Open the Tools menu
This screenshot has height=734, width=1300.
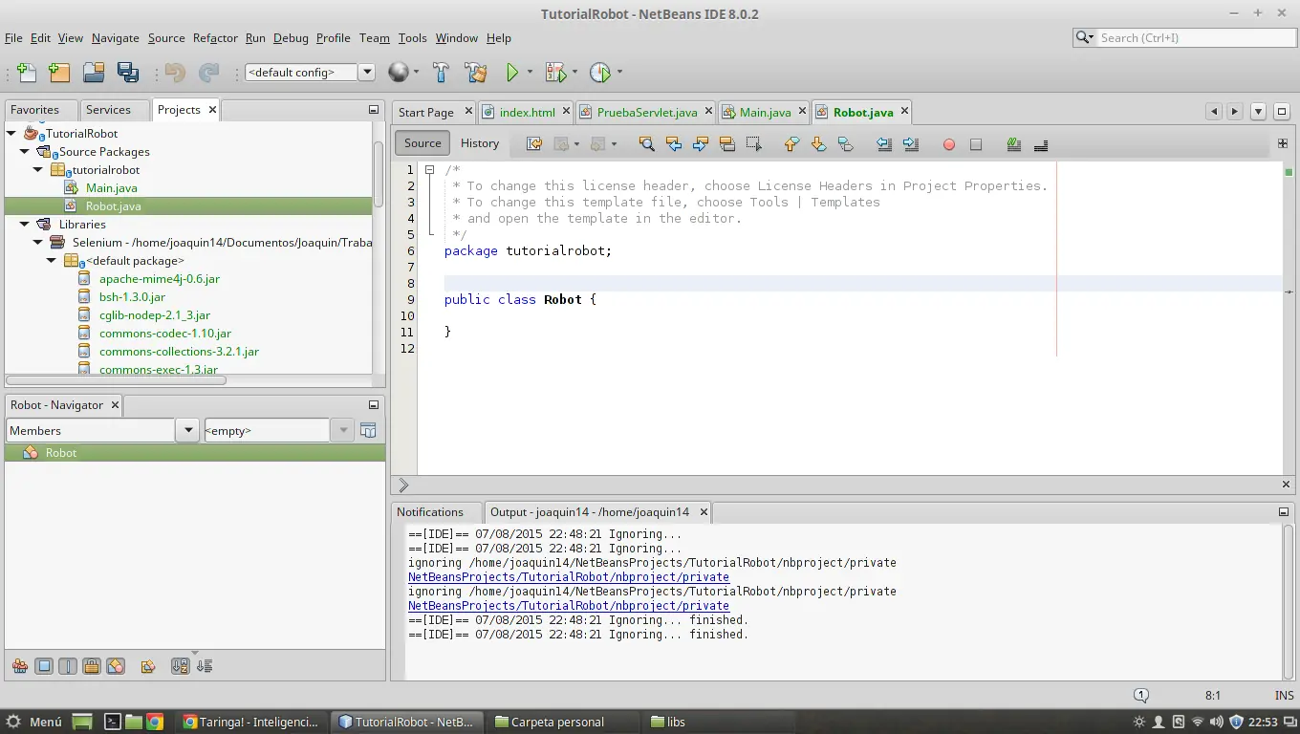(x=412, y=38)
